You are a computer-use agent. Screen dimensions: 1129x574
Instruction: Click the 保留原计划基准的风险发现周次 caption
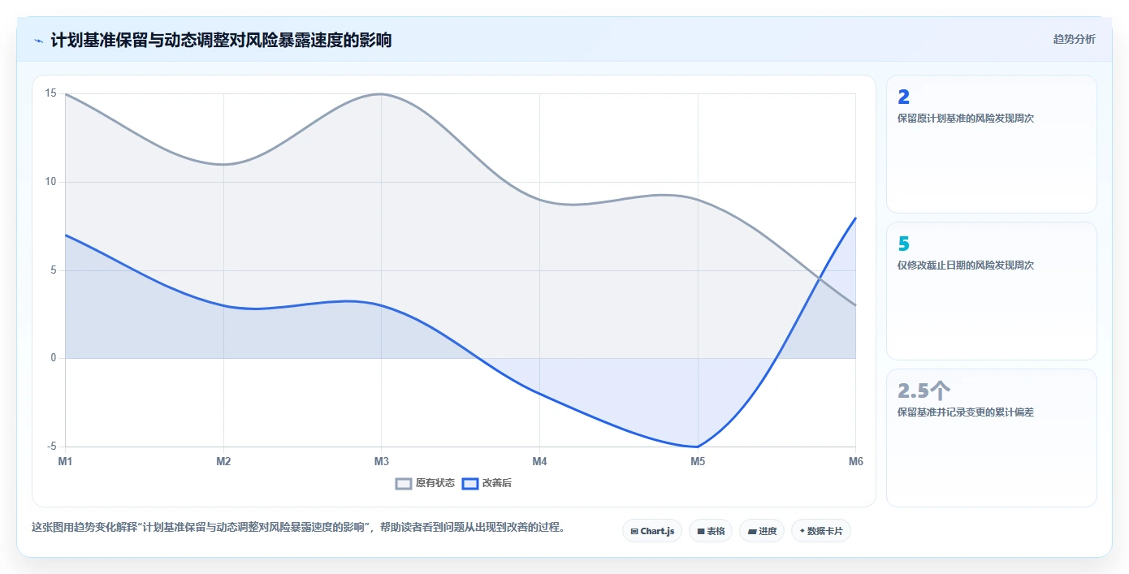pyautogui.click(x=965, y=119)
